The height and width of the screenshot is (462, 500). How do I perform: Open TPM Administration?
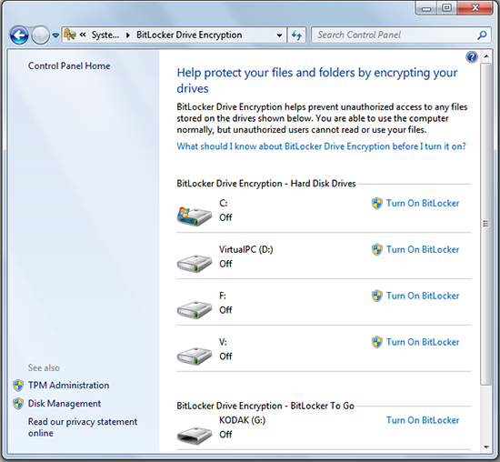pos(68,385)
